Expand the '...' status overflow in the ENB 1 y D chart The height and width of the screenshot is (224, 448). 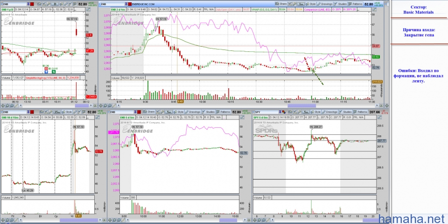(x=75, y=10)
